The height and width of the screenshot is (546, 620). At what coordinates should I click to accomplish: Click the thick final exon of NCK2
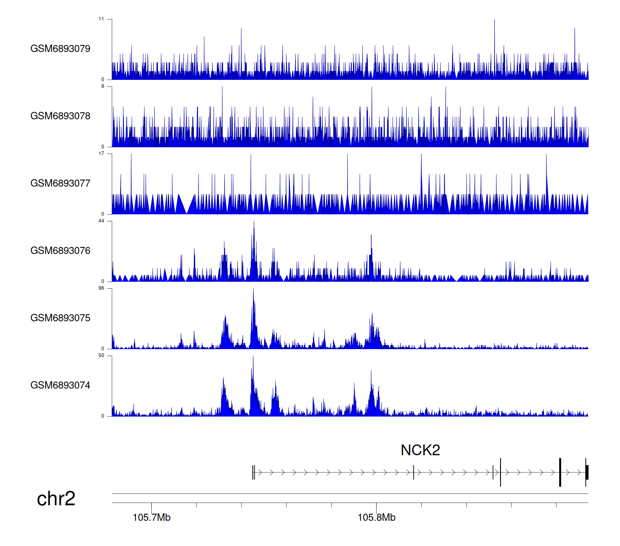(x=587, y=472)
